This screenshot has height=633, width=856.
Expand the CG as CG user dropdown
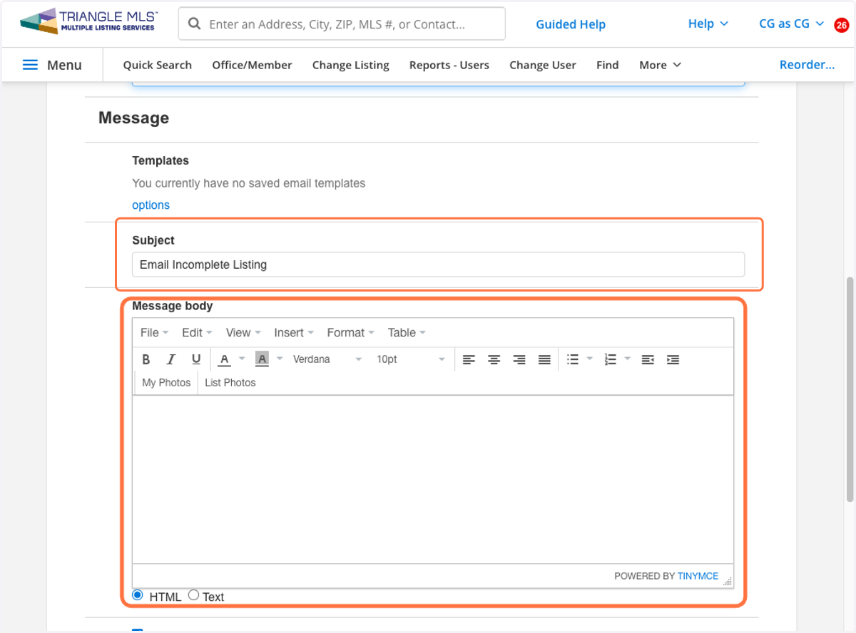(792, 24)
